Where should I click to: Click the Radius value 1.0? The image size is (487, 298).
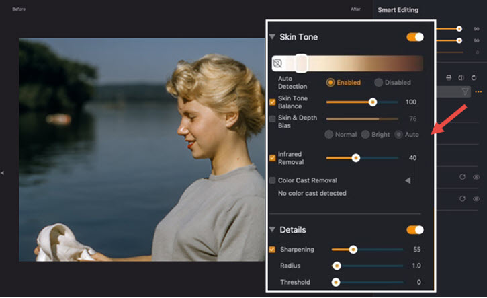coord(416,266)
